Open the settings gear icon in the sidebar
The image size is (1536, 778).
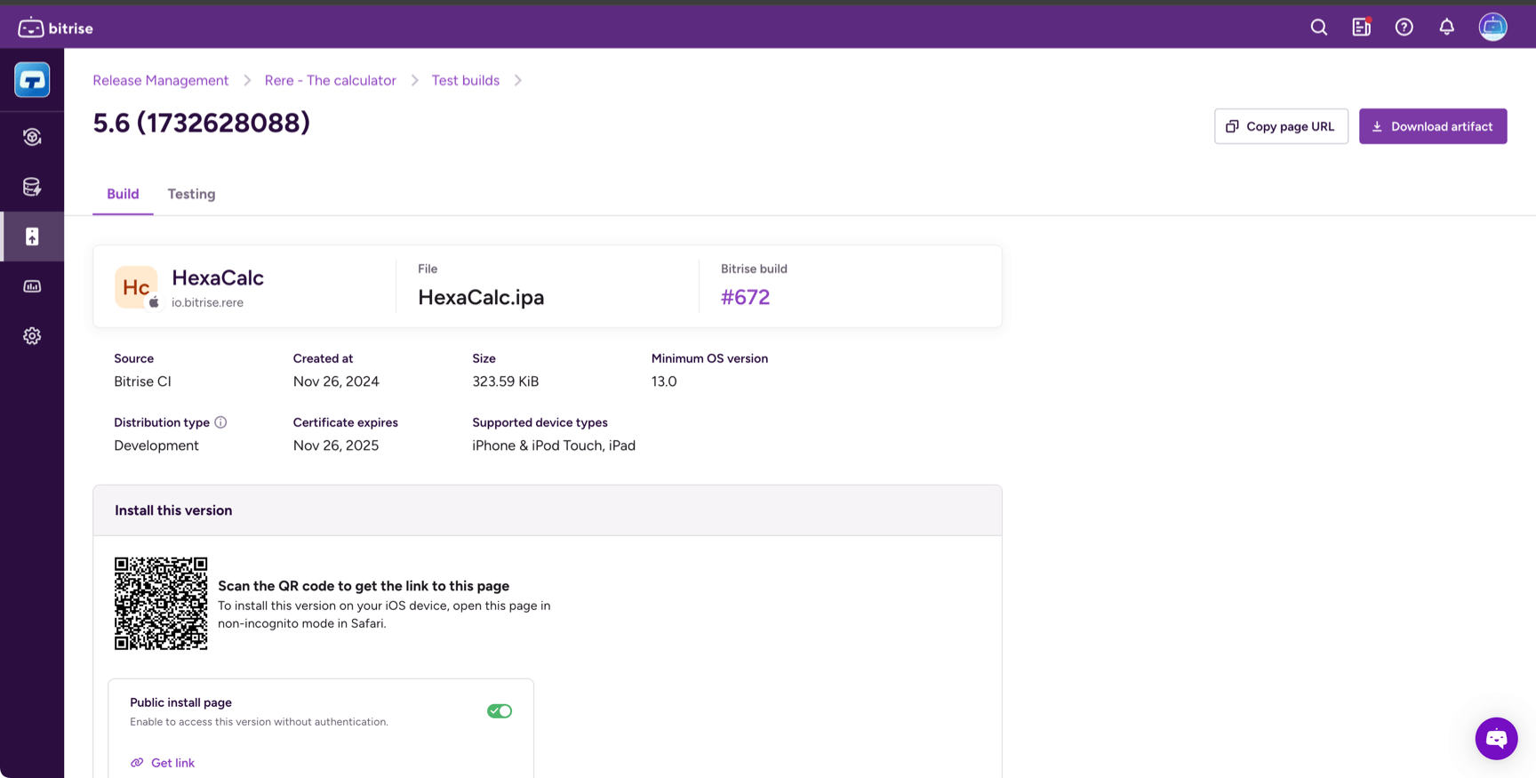click(x=32, y=336)
